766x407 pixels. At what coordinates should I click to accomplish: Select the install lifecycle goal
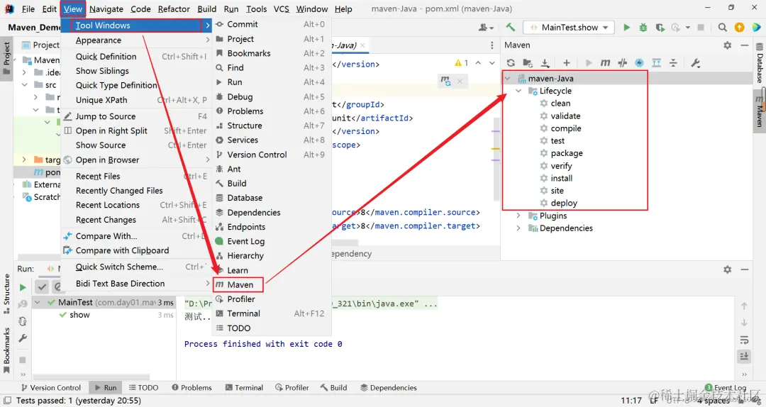tap(561, 179)
